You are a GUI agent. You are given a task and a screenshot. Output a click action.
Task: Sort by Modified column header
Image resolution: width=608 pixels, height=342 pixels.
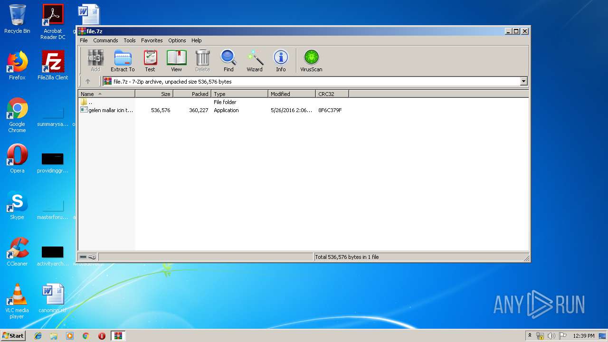[x=292, y=94]
